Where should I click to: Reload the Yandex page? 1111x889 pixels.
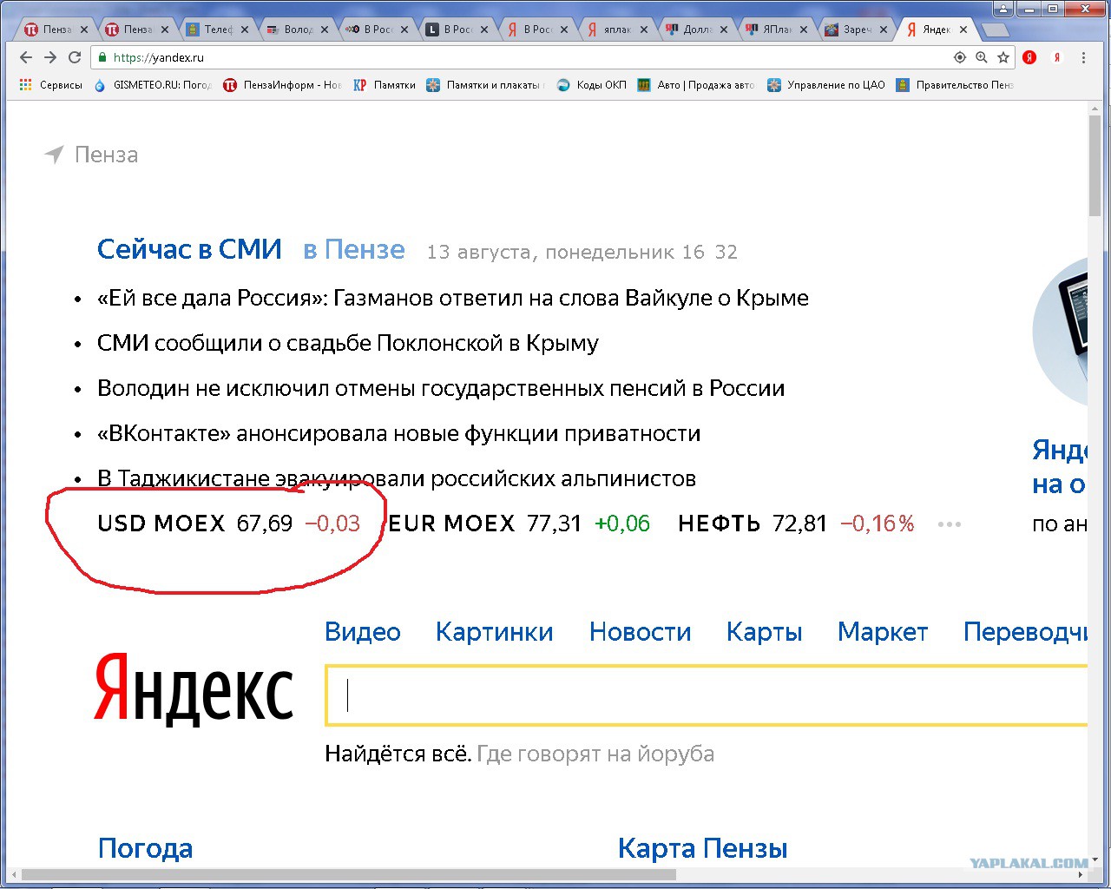coord(75,57)
